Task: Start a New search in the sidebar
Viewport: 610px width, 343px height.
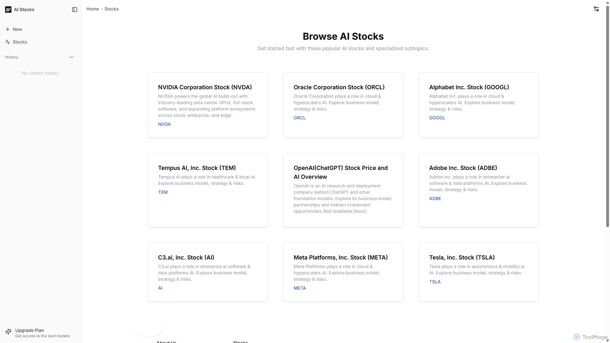Action: (x=41, y=29)
